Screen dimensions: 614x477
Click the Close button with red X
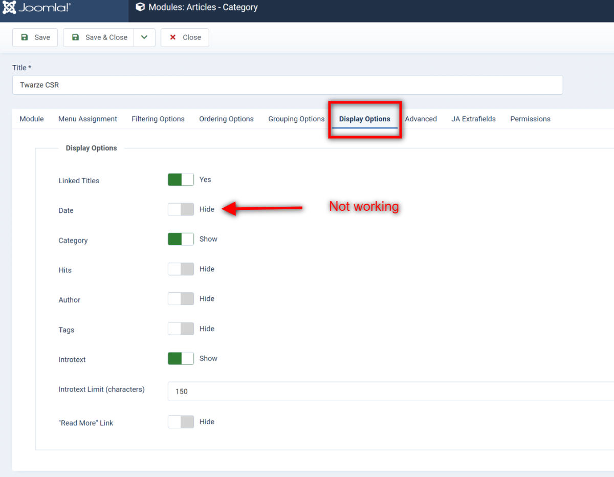[x=185, y=37]
